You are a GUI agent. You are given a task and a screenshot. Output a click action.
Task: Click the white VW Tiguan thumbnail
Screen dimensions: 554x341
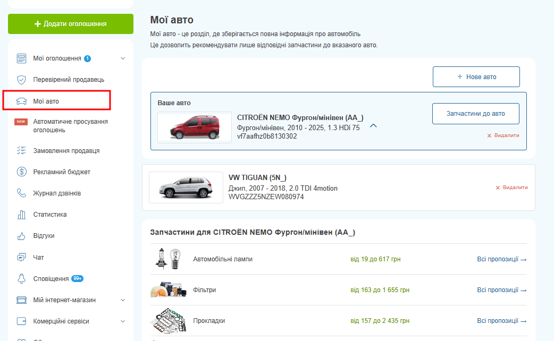point(186,187)
